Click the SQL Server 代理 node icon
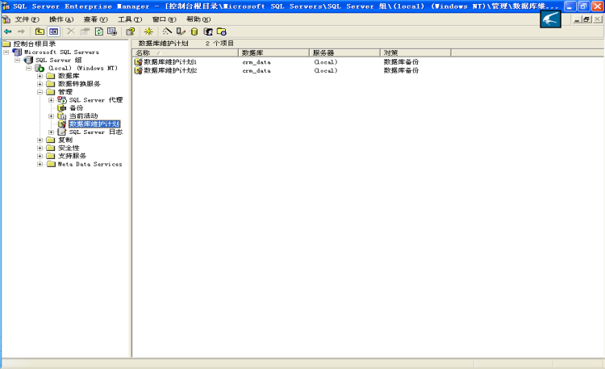The height and width of the screenshot is (369, 605). 62,99
